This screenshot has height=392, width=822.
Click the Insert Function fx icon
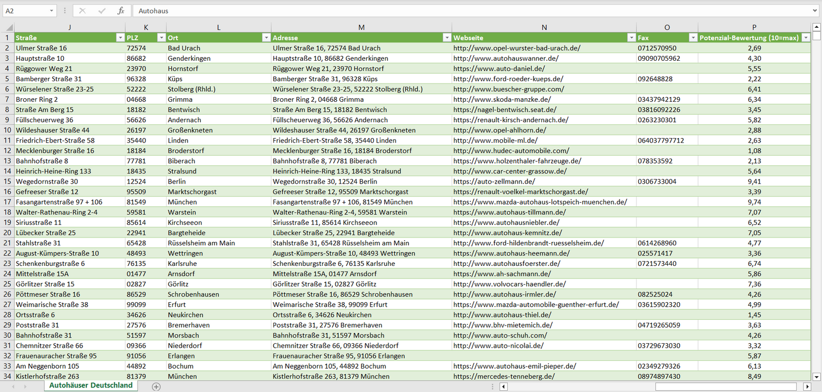pyautogui.click(x=121, y=11)
